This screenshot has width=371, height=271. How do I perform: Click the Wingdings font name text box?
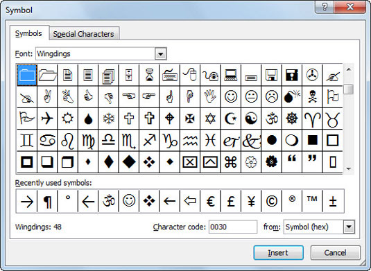coord(96,54)
